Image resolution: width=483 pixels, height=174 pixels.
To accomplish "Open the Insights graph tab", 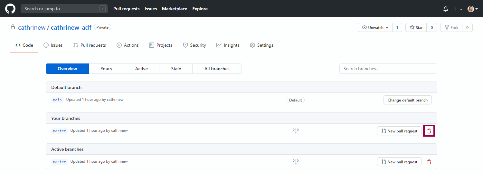I will coord(228,45).
